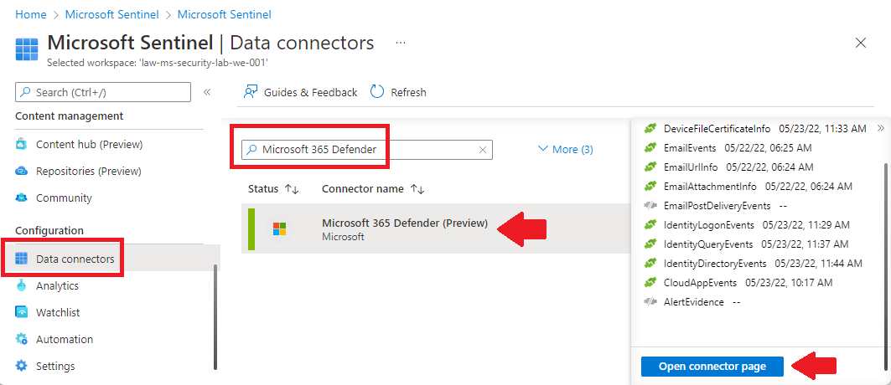Click the Automation gear icon
The width and height of the screenshot is (891, 385).
[22, 339]
